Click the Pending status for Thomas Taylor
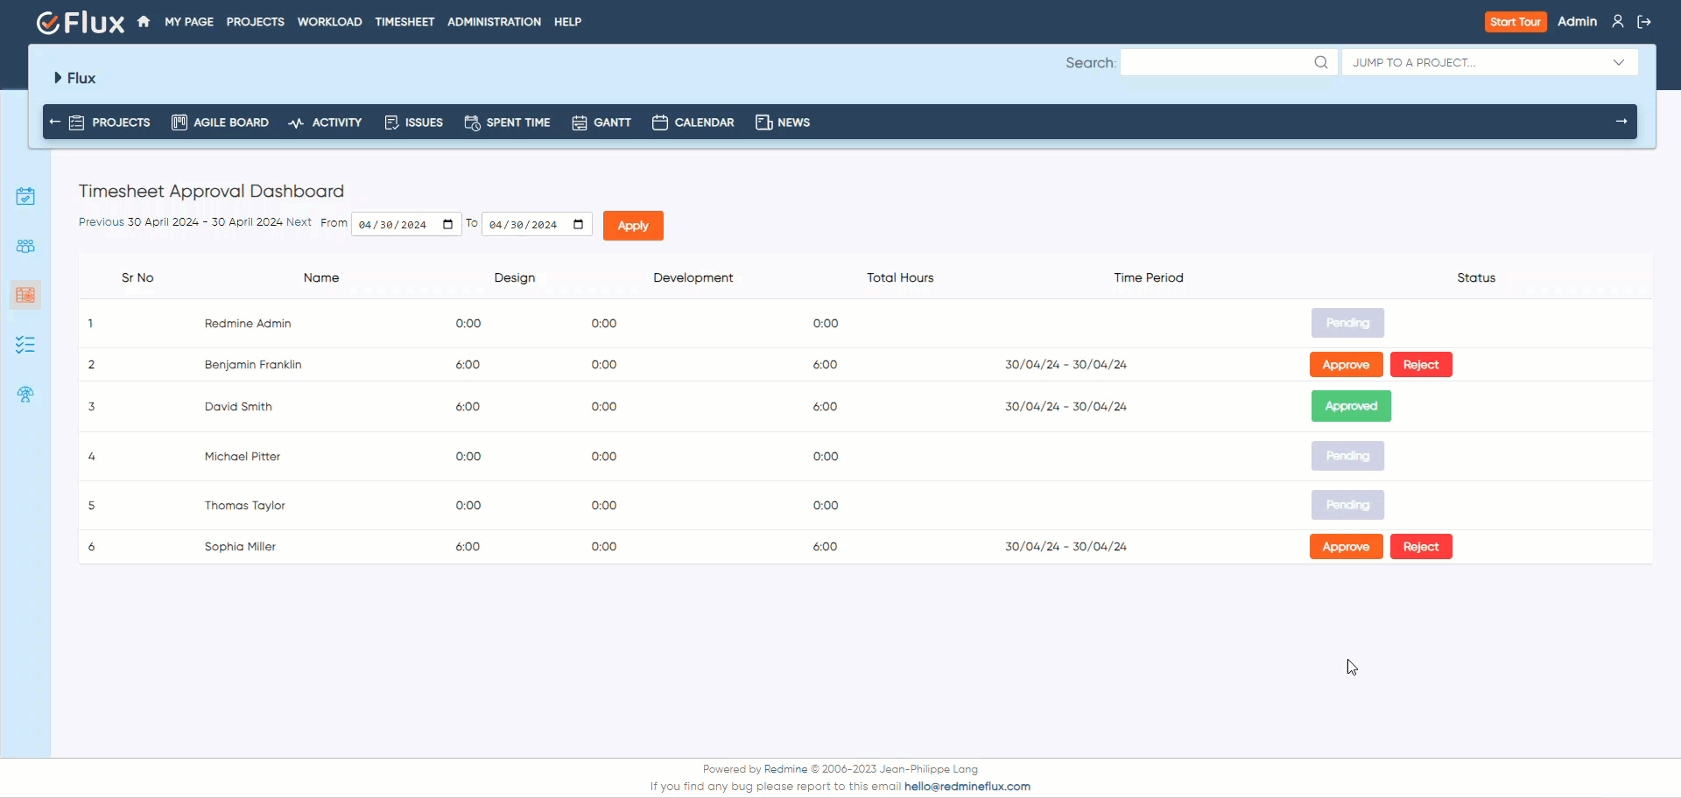Screen dimensions: 1681x798 (1347, 505)
